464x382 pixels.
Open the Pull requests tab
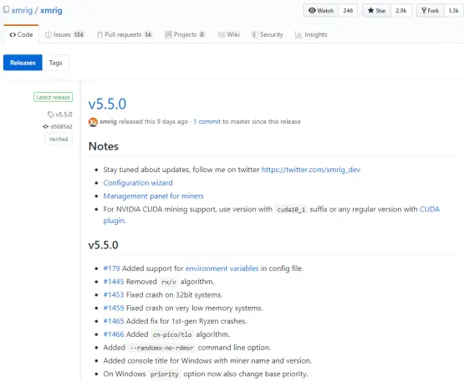coord(125,34)
